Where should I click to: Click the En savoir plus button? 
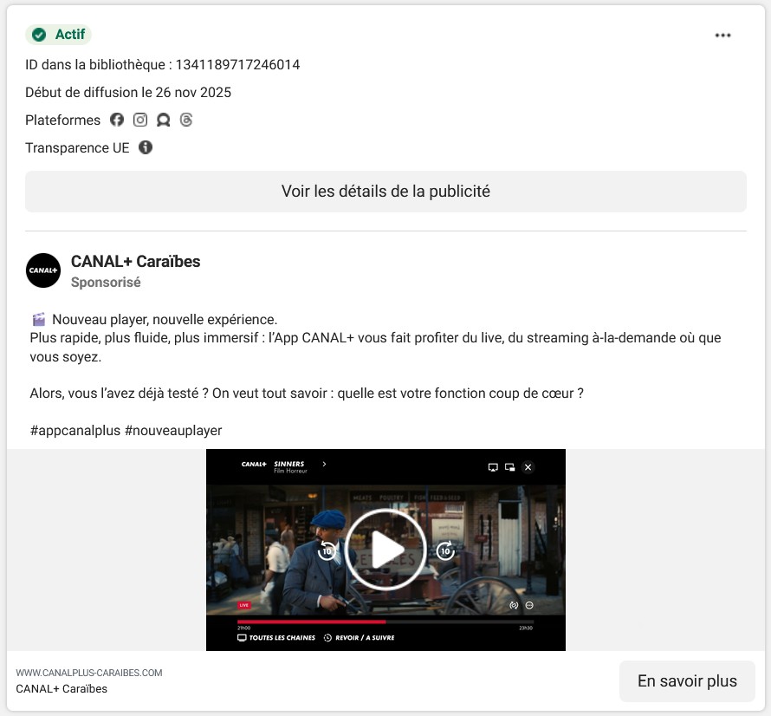(687, 681)
